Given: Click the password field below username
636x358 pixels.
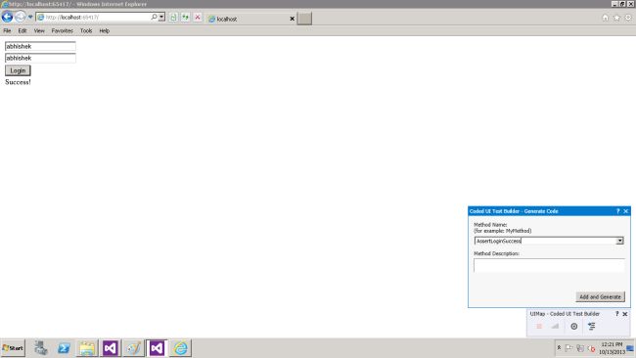Looking at the screenshot, I should tap(40, 58).
